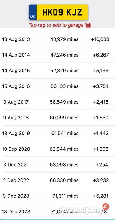The height and width of the screenshot is (220, 115).
Task: Select the 15 Aug 2016 row
Action: [57, 86]
